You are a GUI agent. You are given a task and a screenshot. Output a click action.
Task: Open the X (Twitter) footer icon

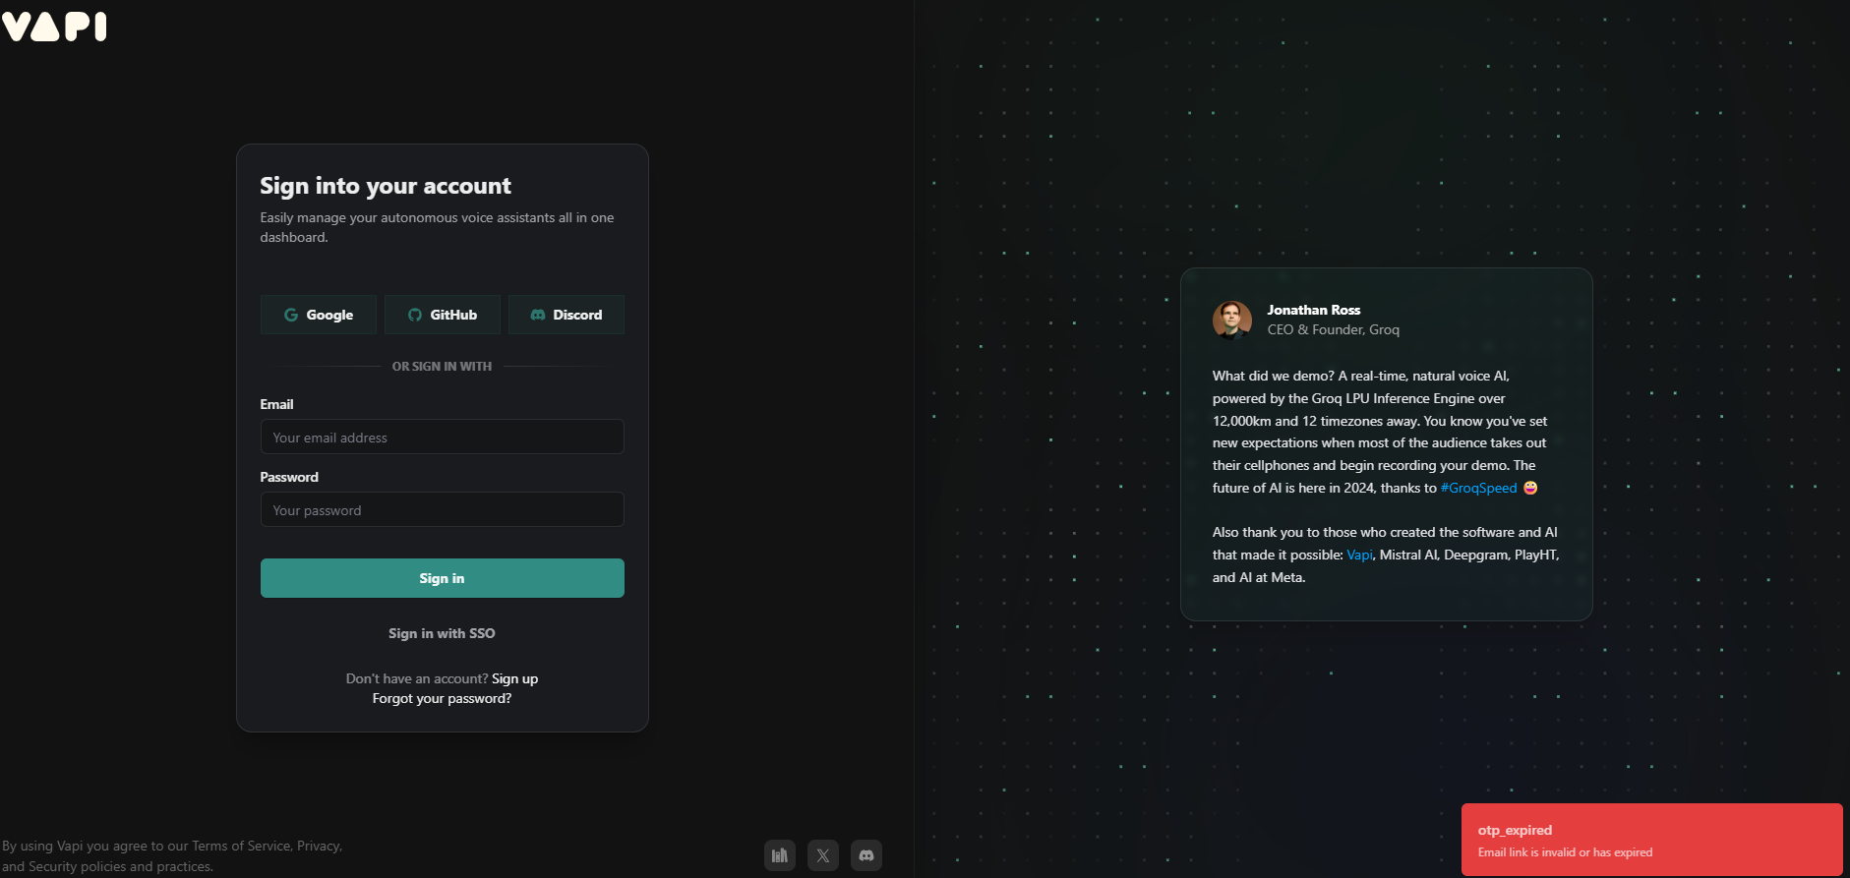(823, 855)
